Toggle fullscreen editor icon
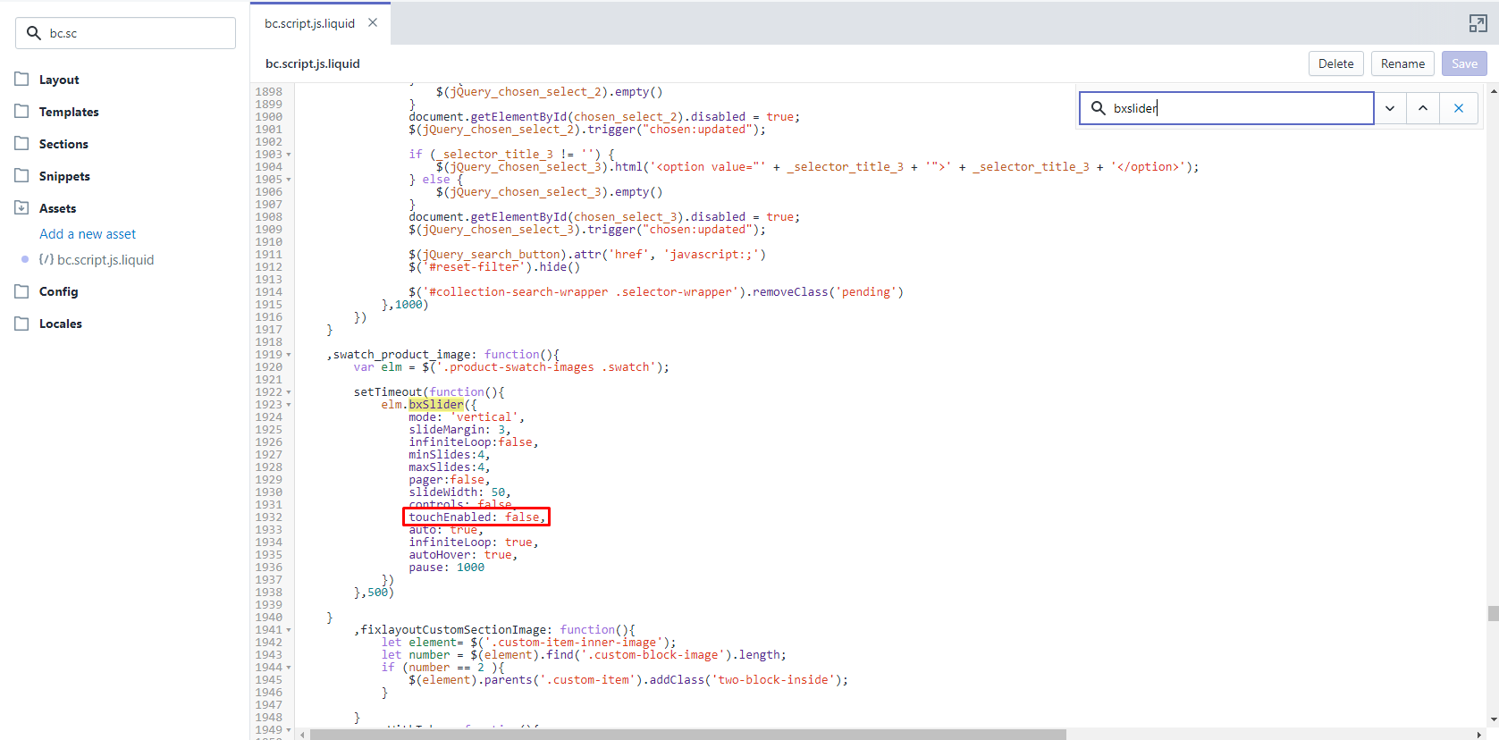This screenshot has height=740, width=1499. click(x=1478, y=23)
